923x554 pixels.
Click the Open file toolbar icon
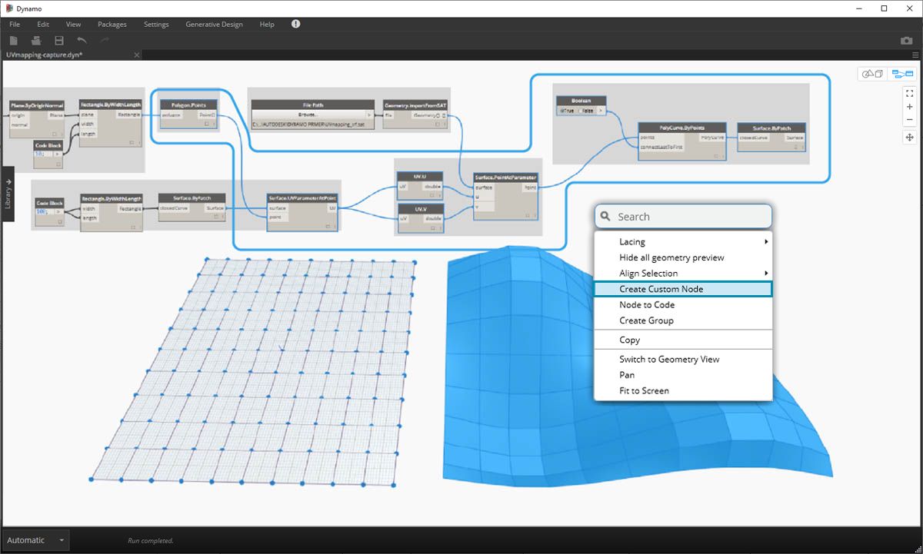click(36, 40)
